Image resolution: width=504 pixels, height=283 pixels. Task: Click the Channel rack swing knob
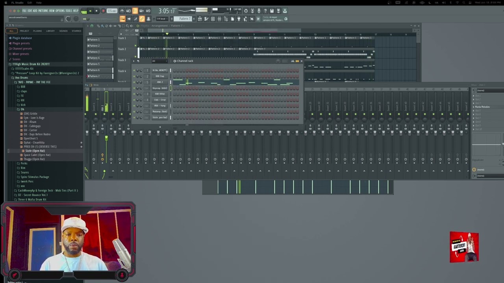click(278, 61)
